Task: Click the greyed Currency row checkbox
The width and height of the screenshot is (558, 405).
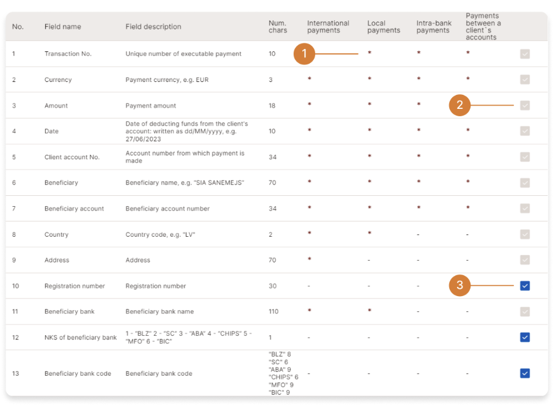Action: [524, 80]
